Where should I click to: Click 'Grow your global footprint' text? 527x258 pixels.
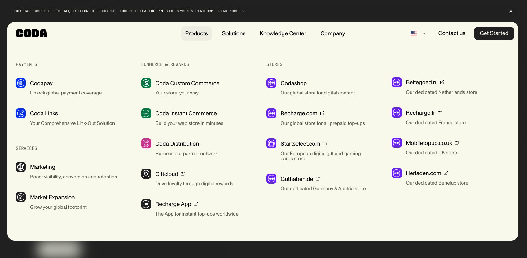click(58, 207)
